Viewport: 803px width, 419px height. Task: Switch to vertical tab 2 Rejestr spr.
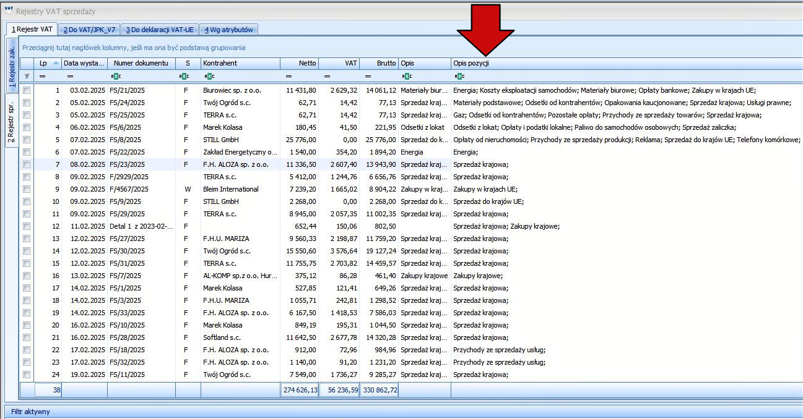(11, 120)
